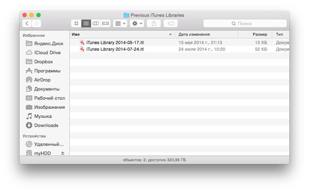Click the date 15 мая 2014 г., 21:13
The height and width of the screenshot is (192, 309).
click(200, 43)
